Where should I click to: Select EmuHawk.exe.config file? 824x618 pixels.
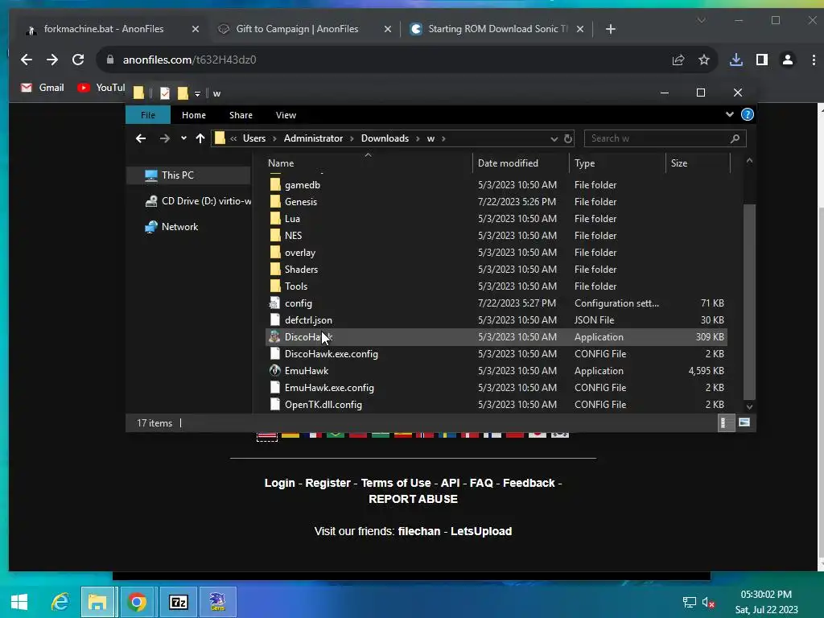[329, 387]
